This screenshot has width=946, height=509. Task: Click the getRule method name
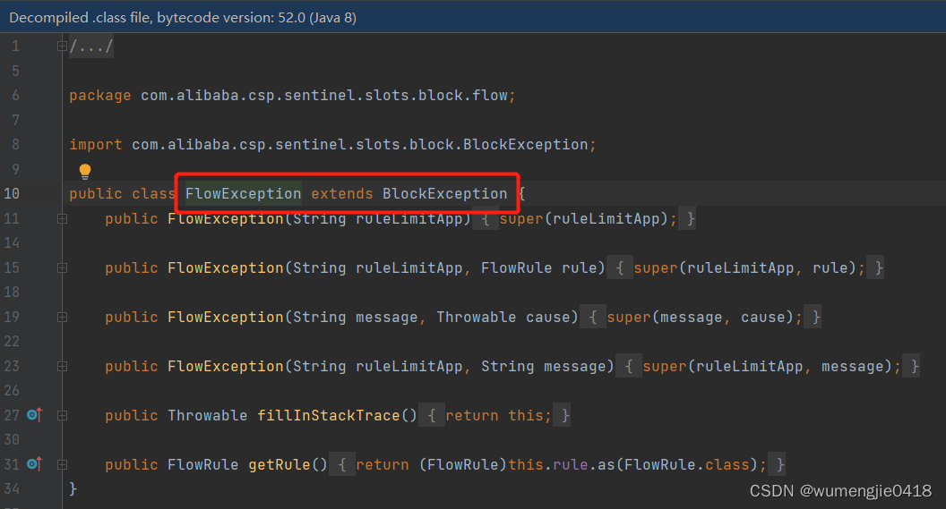(x=279, y=464)
